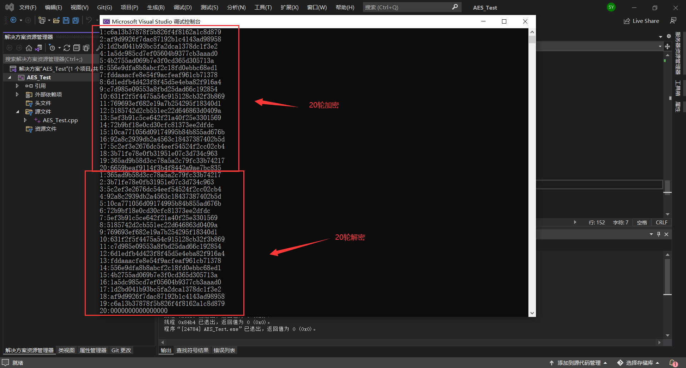The width and height of the screenshot is (686, 368).
Task: Open the Undo history dropdown arrow
Action: [x=98, y=20]
